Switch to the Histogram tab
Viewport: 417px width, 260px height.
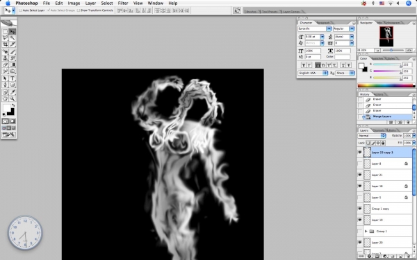click(x=393, y=23)
